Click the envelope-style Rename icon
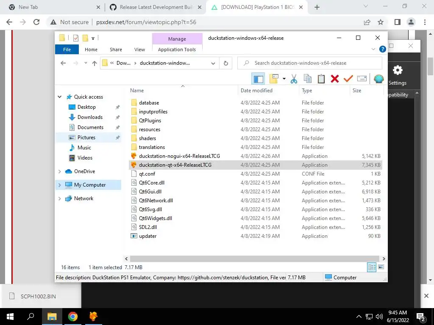The image size is (434, 325). click(362, 79)
